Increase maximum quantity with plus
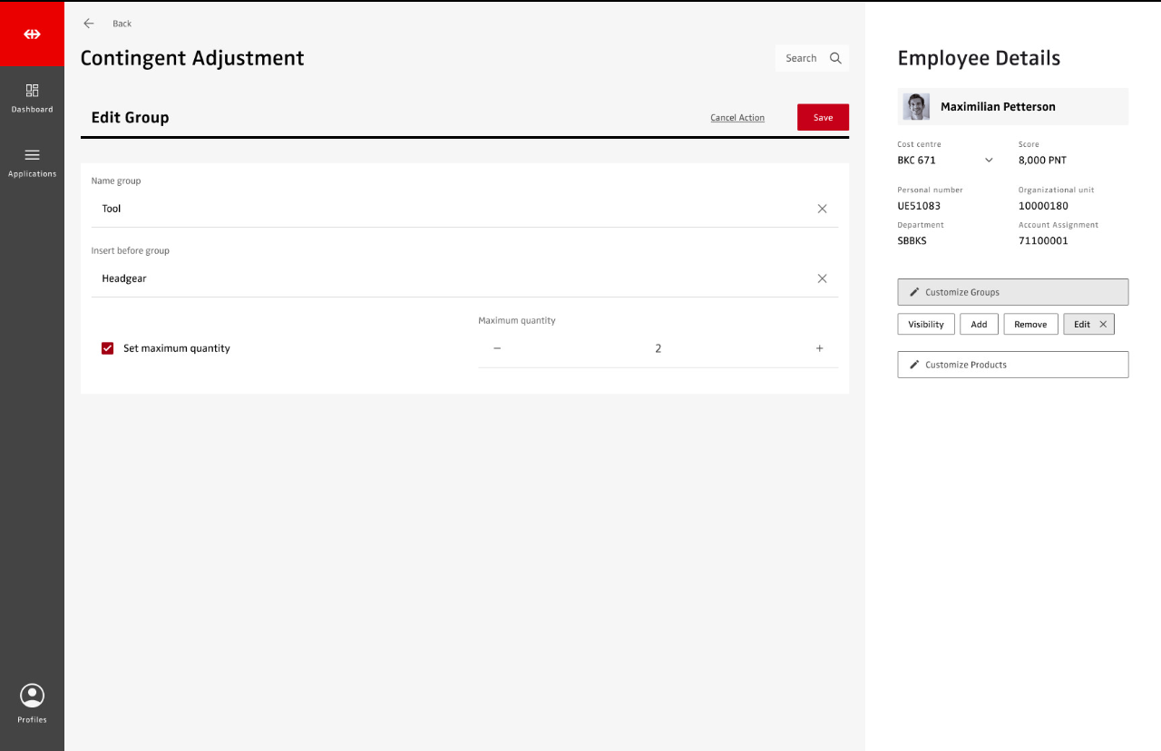The width and height of the screenshot is (1161, 751). (x=819, y=348)
